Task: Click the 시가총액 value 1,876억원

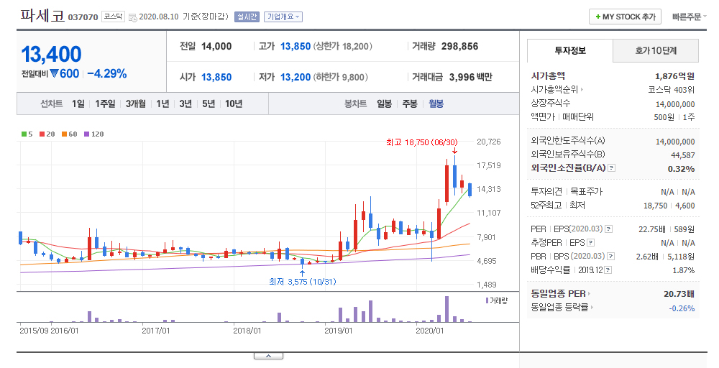Action: pos(674,76)
